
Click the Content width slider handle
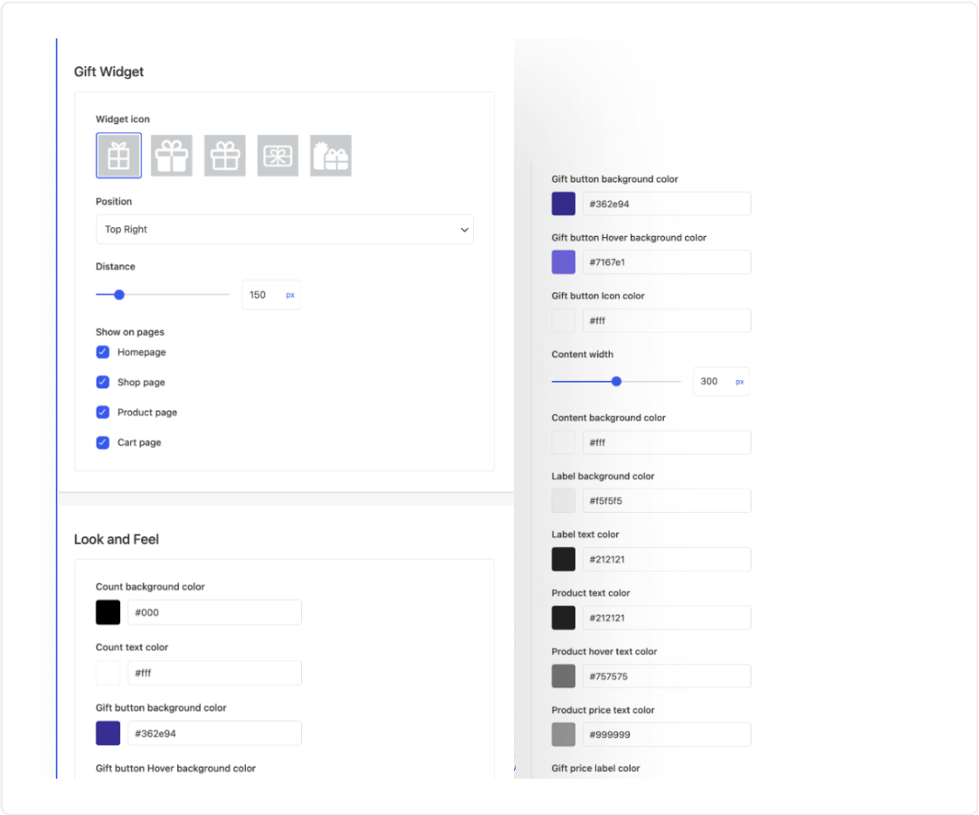(616, 382)
